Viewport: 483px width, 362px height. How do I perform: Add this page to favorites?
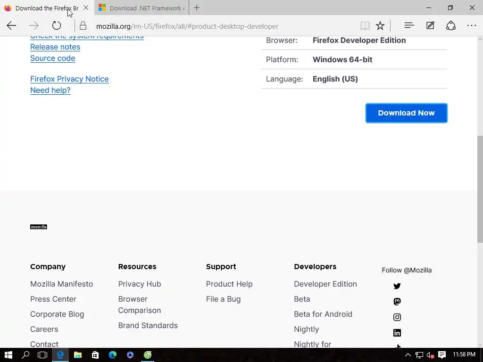pyautogui.click(x=380, y=26)
